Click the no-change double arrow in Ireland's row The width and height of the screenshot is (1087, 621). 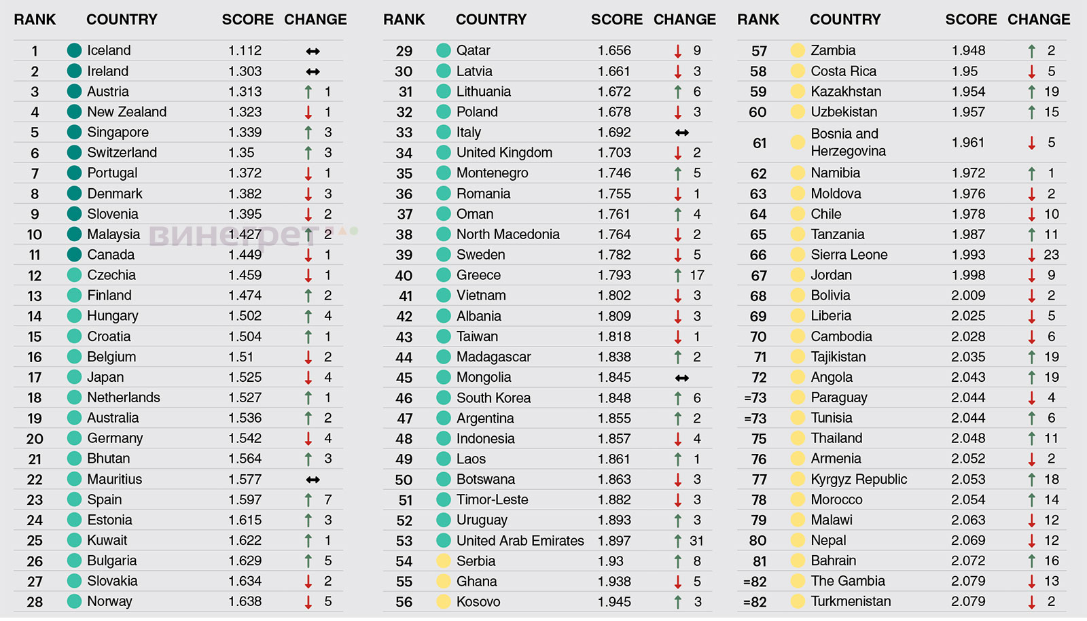313,71
